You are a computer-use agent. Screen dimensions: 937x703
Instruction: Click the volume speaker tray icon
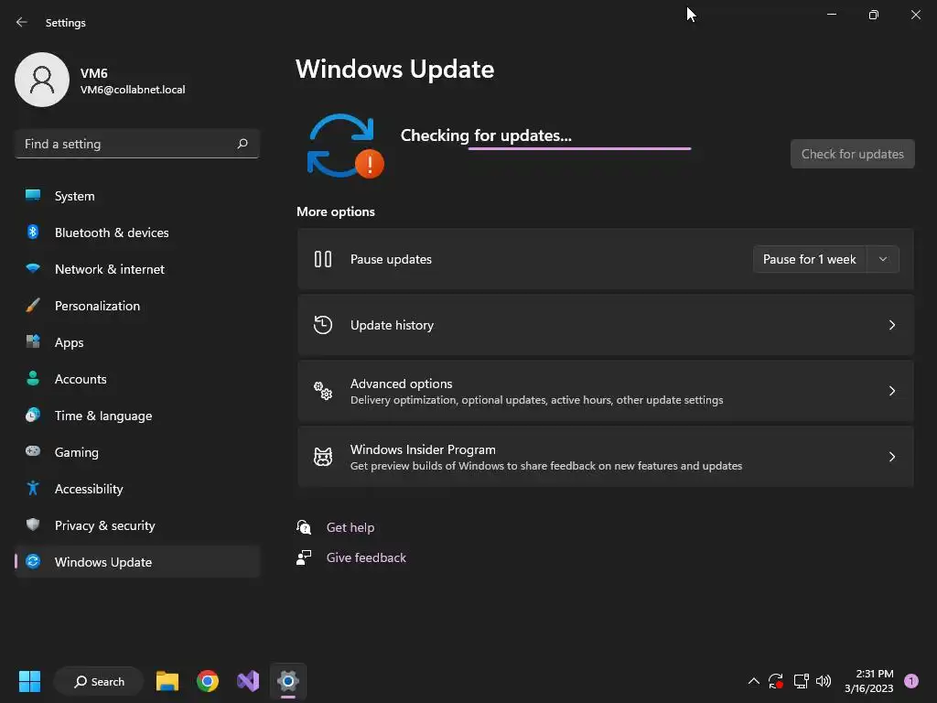[824, 681]
